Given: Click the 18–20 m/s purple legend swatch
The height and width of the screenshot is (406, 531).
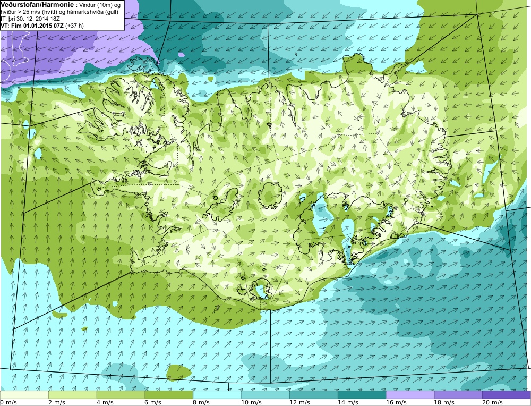Looking at the screenshot, I should tap(459, 395).
